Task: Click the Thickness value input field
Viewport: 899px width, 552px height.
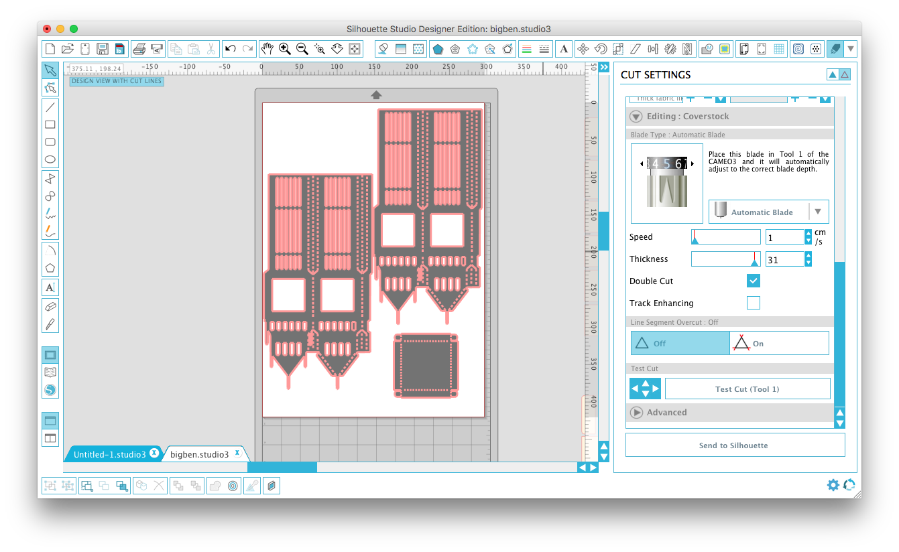Action: click(784, 259)
